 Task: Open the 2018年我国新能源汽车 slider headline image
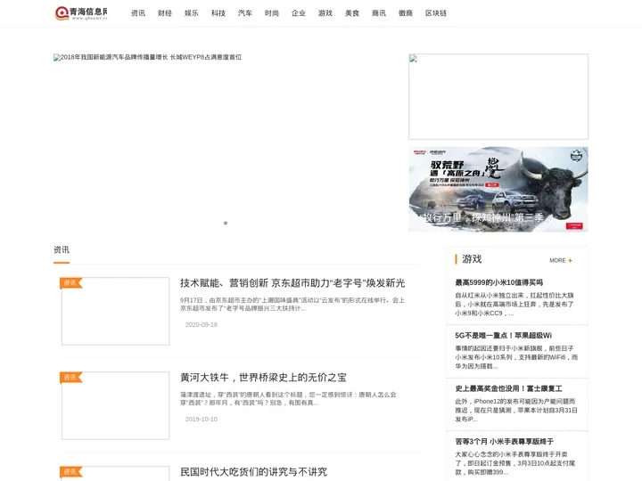coord(147,57)
